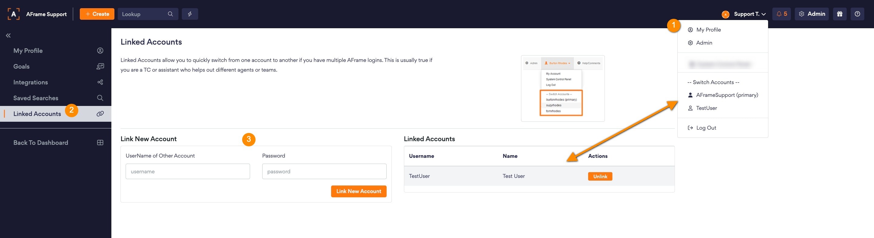Image resolution: width=874 pixels, height=238 pixels.
Task: Click the Name column header
Action: (510, 156)
